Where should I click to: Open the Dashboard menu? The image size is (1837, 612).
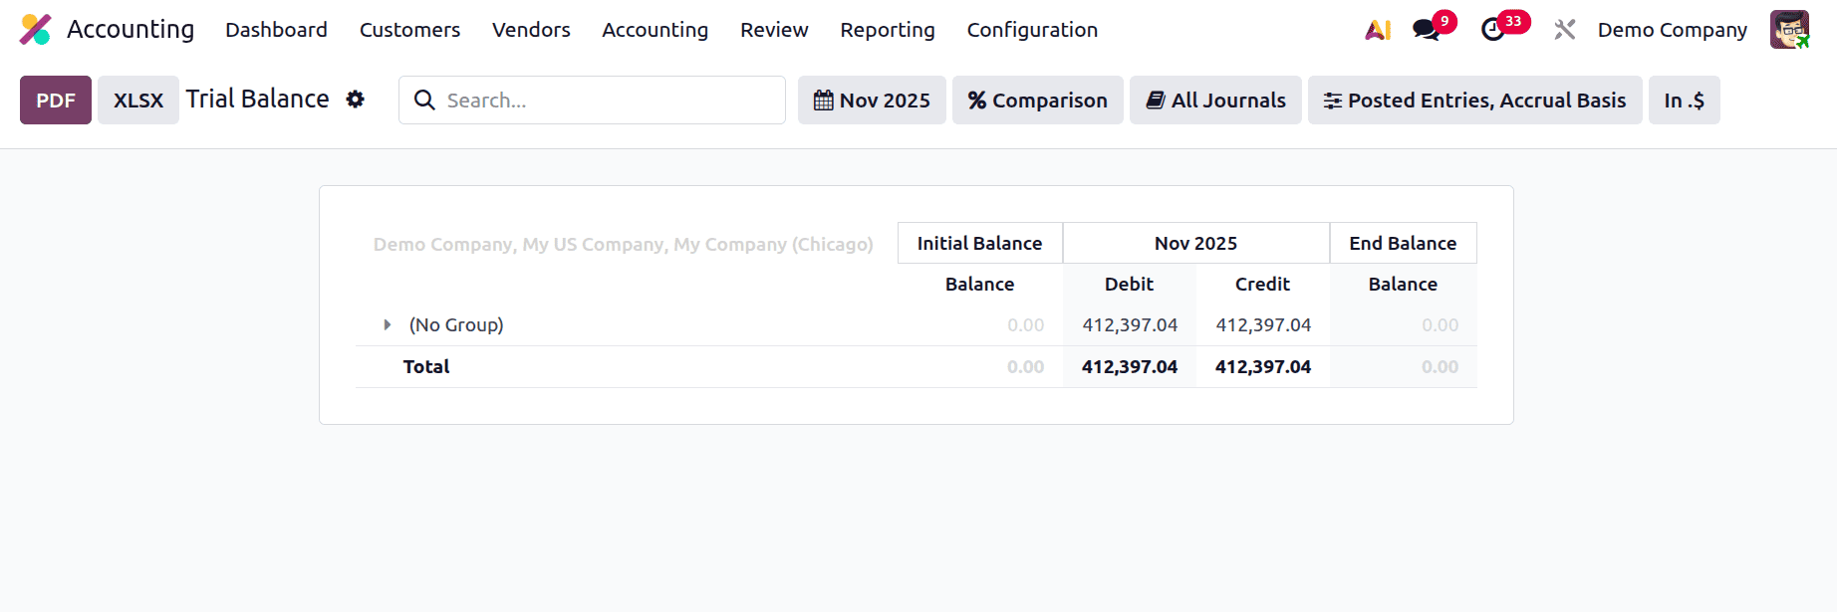(x=276, y=30)
